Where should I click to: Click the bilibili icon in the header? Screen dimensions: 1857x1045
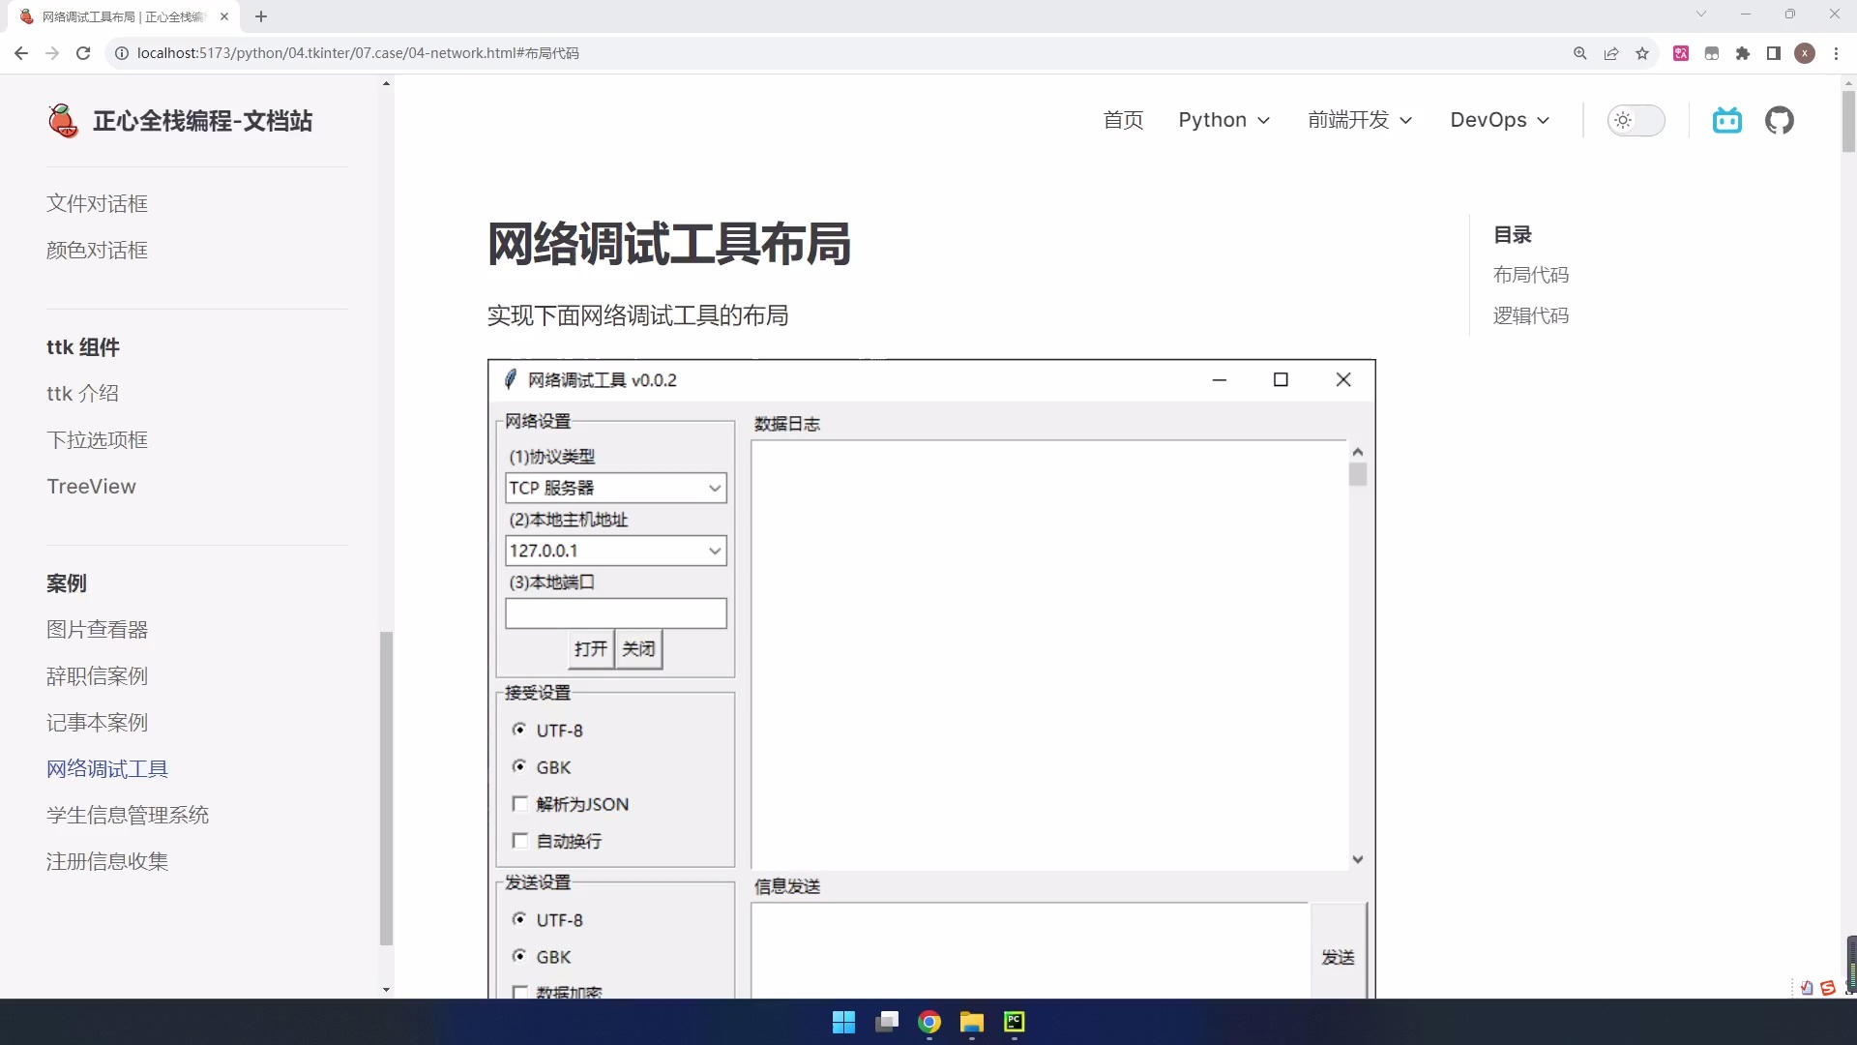click(1727, 120)
